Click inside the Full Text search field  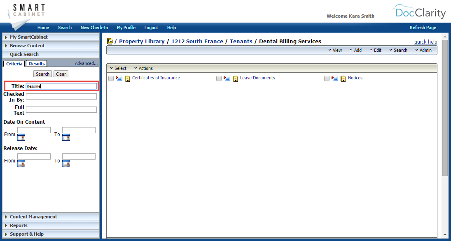[61, 110]
